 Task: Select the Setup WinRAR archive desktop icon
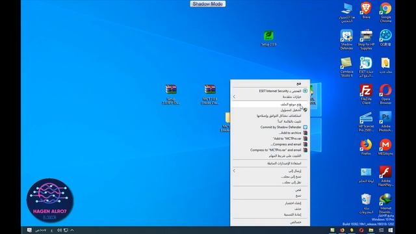coord(171,94)
